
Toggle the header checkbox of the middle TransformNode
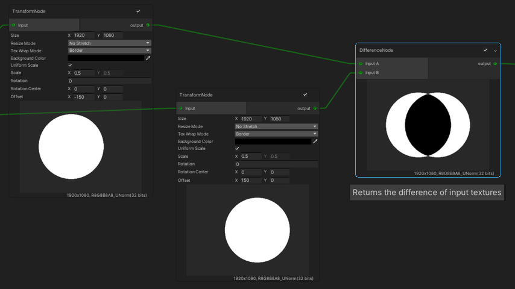[305, 95]
